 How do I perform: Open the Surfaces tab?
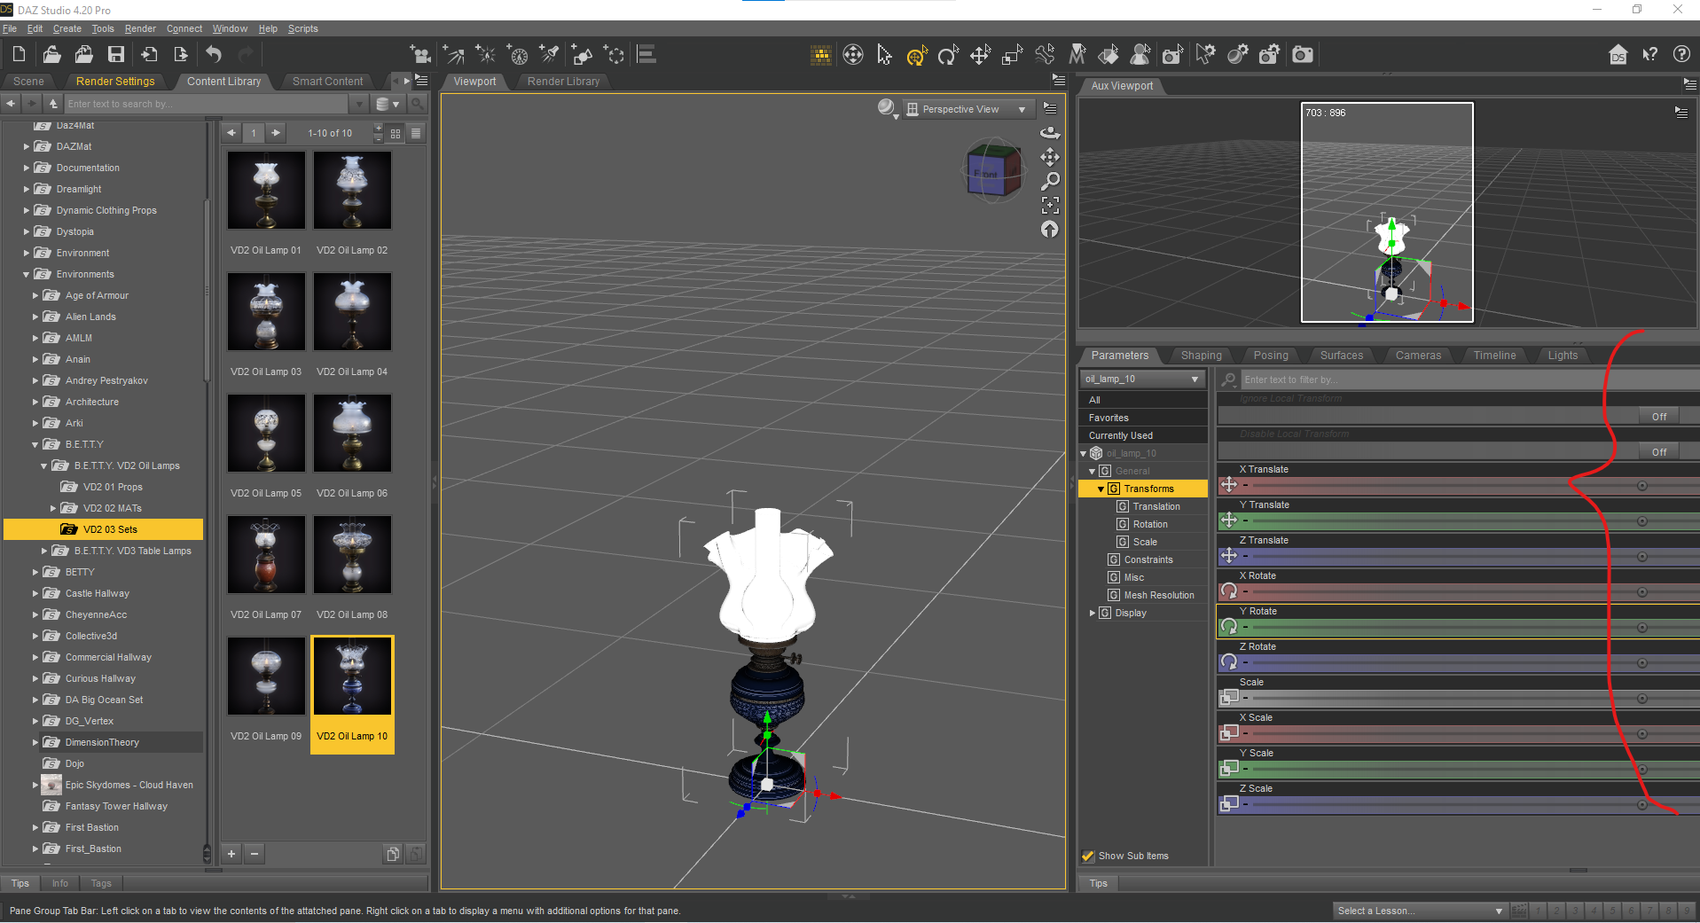(x=1341, y=356)
